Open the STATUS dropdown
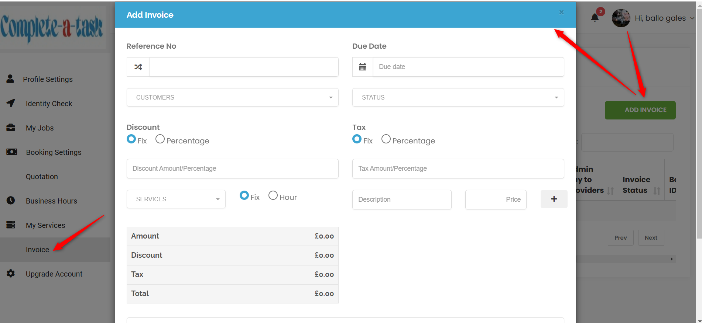The height and width of the screenshot is (323, 702). click(458, 97)
